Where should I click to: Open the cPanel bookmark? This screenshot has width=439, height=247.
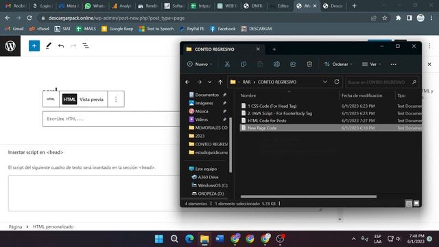click(39, 29)
